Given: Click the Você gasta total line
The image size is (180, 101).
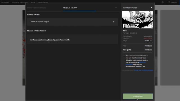Looking at the screenshot, I should tap(138, 50).
